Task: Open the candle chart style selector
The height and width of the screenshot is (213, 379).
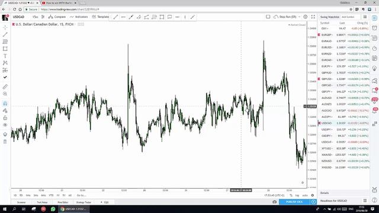Action: pos(43,17)
